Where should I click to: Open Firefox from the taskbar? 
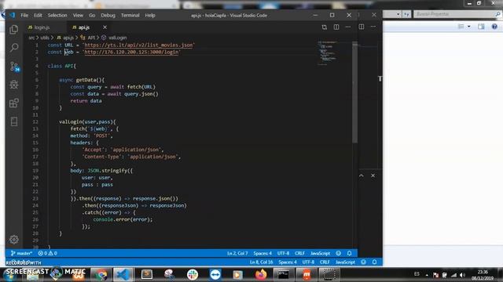(x=261, y=275)
